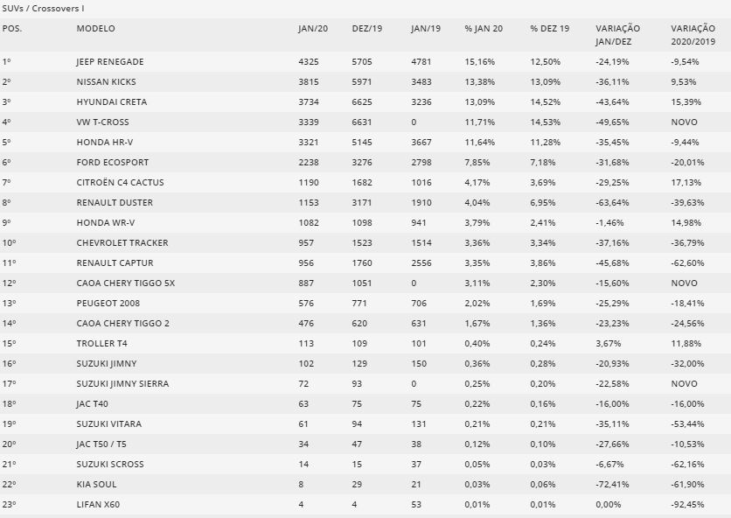
Task: Click TROLLER T4 in the table
Action: point(101,343)
